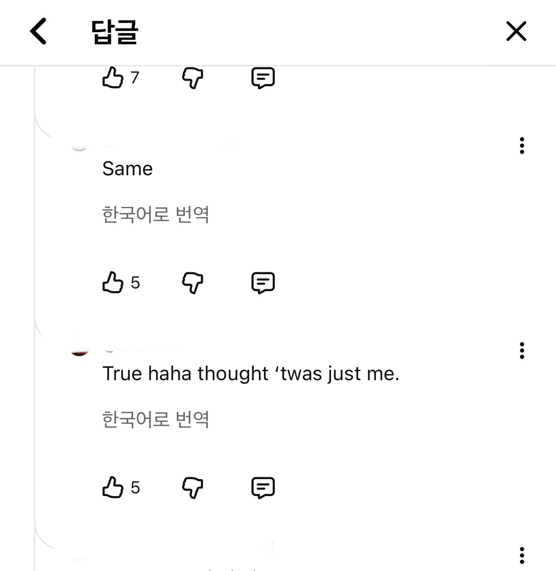Image resolution: width=556 pixels, height=571 pixels.
Task: Open more options for "True haha" comment
Action: (522, 351)
